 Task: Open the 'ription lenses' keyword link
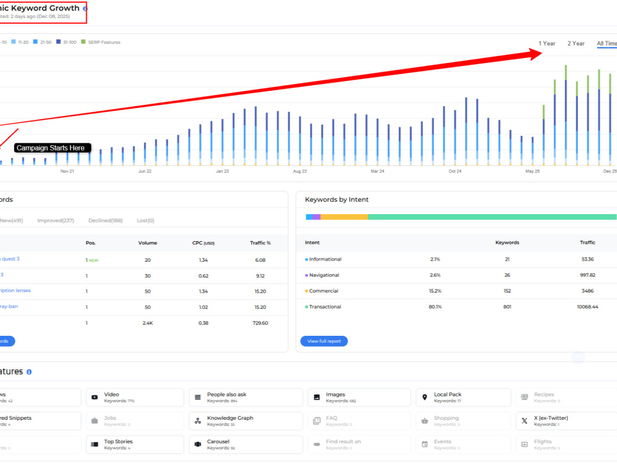(15, 291)
